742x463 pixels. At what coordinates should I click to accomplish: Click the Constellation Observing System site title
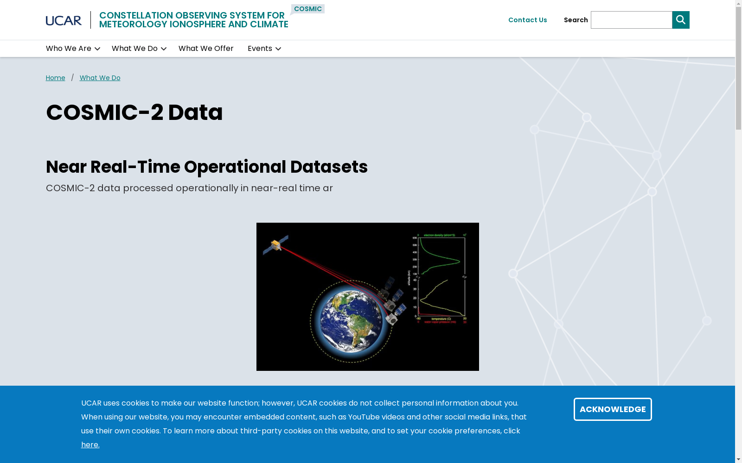[194, 20]
